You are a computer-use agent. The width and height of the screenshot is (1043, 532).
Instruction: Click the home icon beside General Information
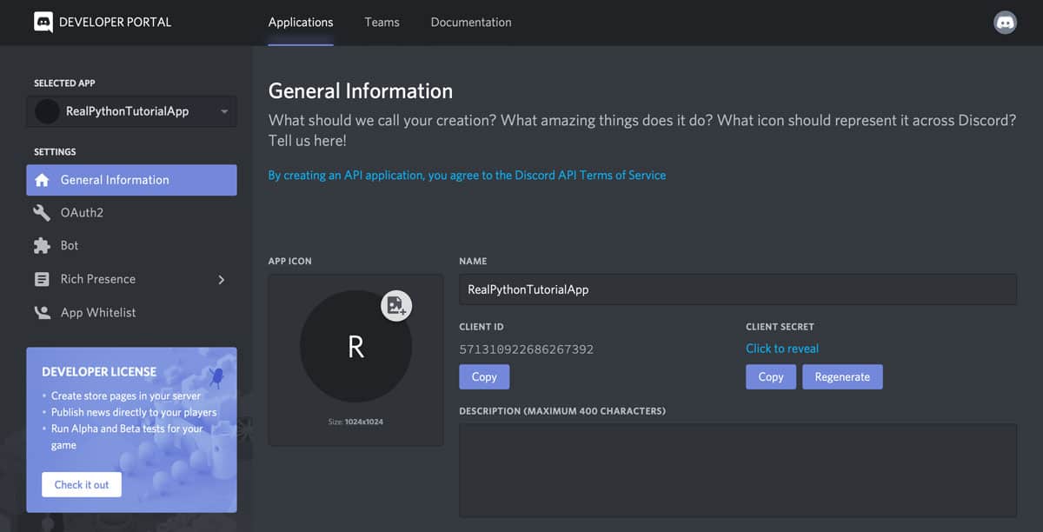(x=42, y=180)
